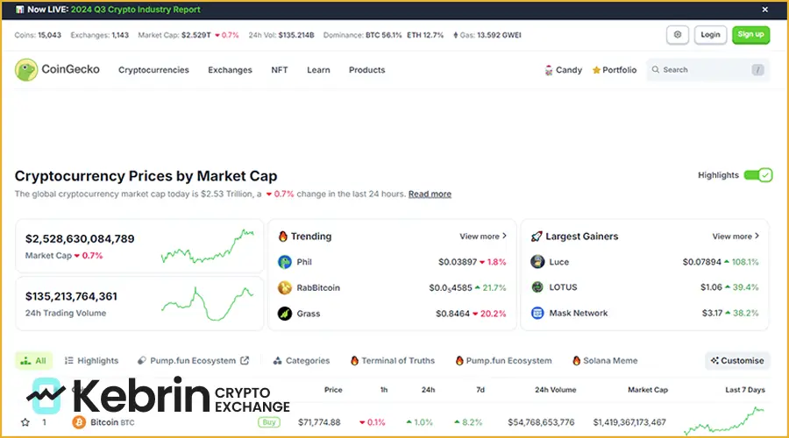Open the Cryptocurrencies menu
789x438 pixels.
tap(153, 70)
